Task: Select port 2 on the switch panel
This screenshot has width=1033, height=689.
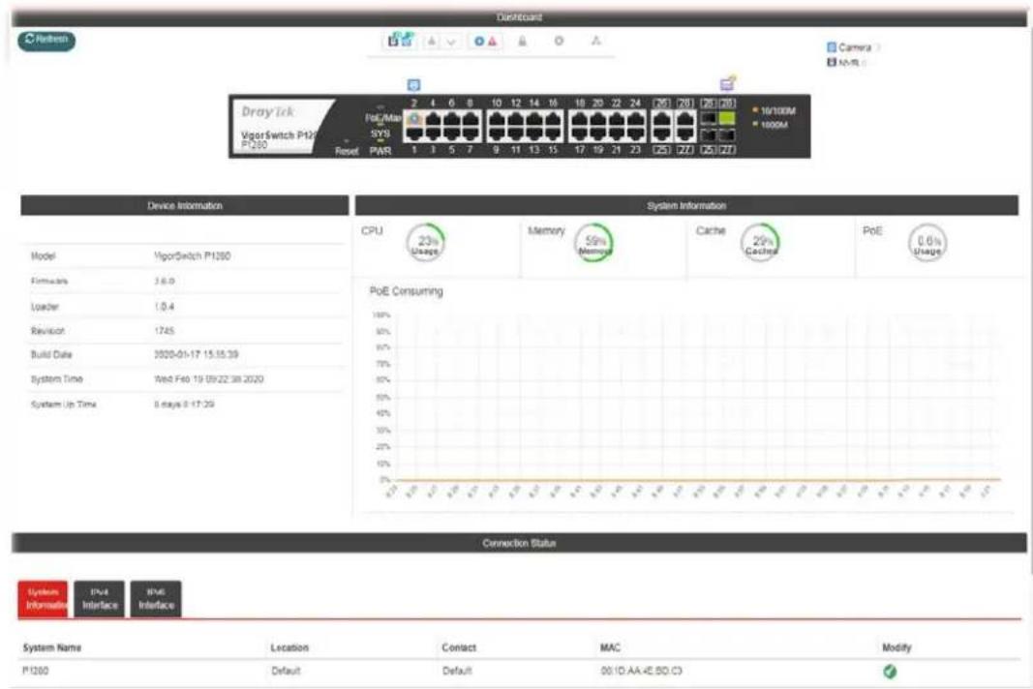Action: (x=413, y=118)
